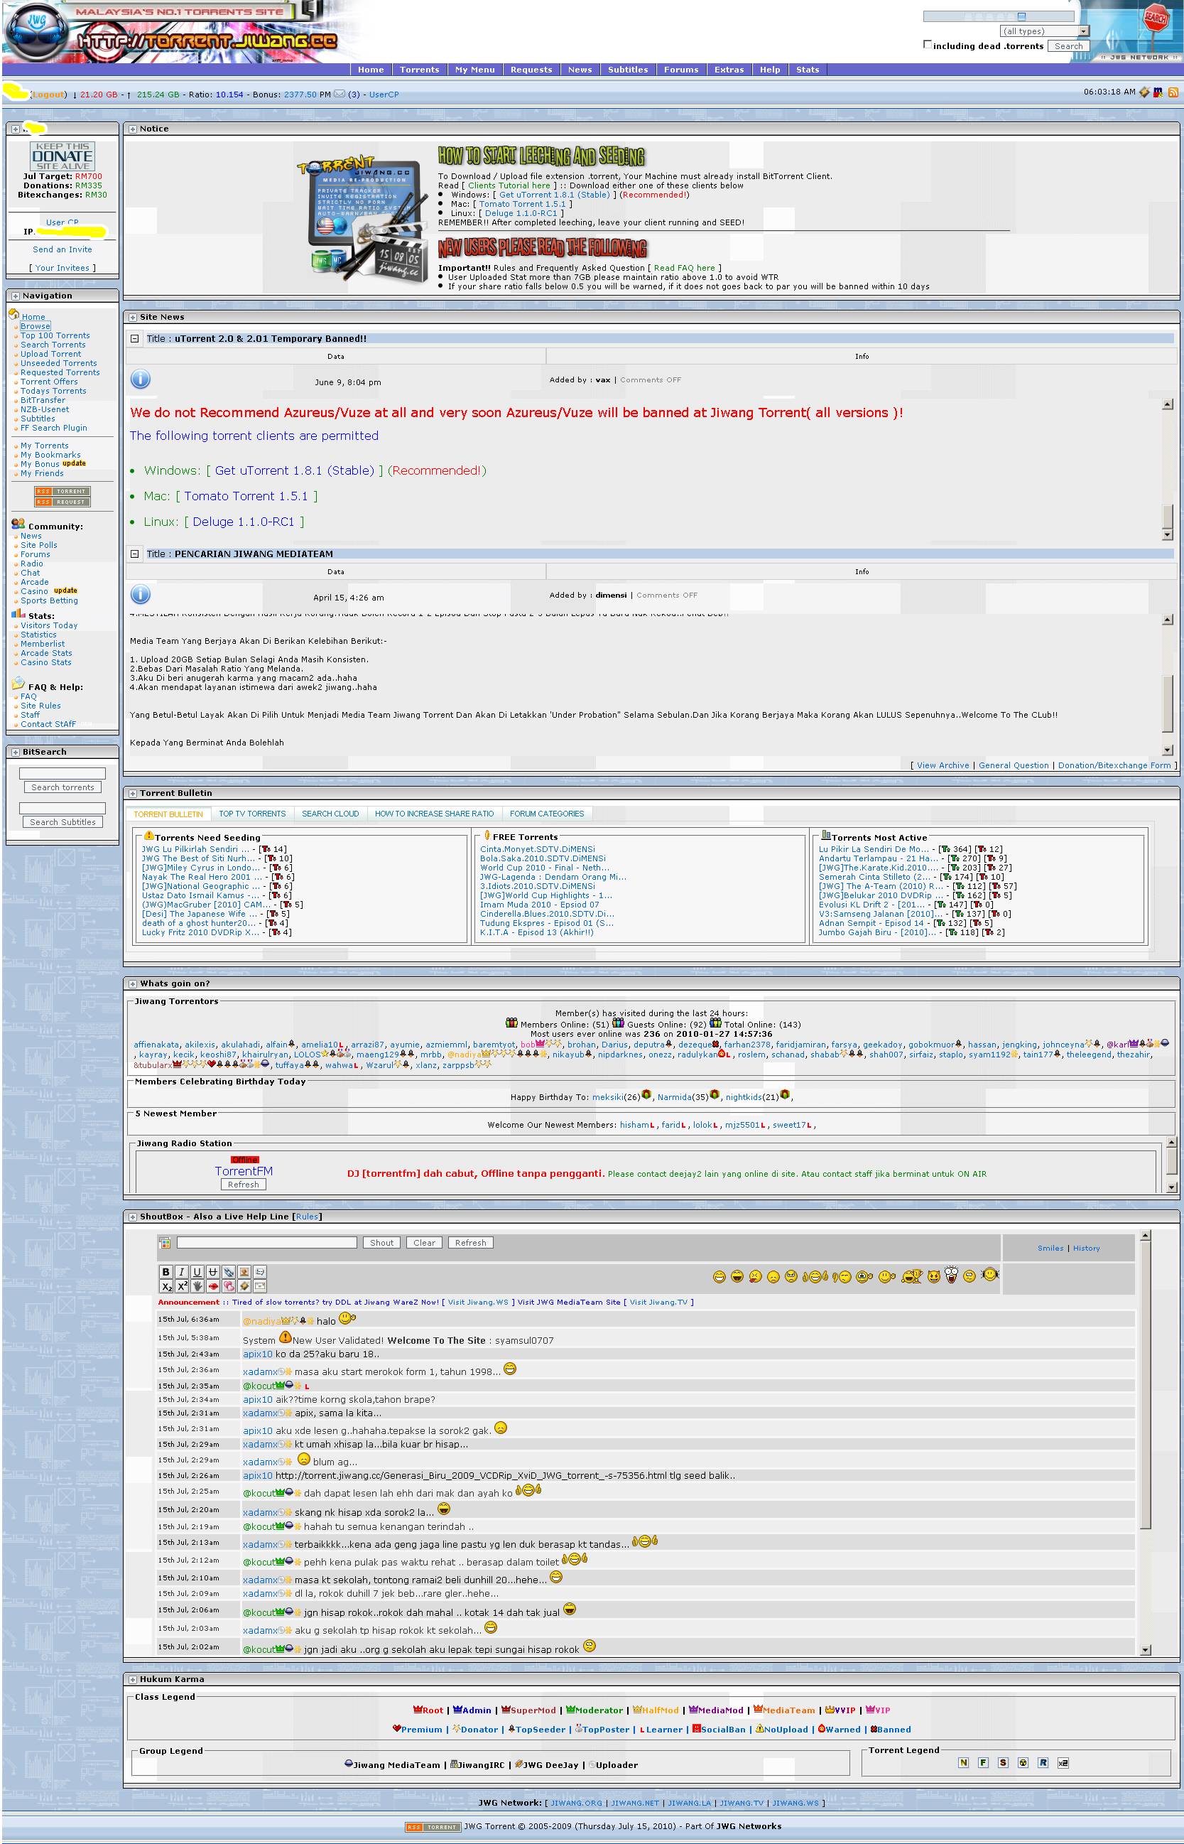Toggle the Site News panel expander

[132, 317]
